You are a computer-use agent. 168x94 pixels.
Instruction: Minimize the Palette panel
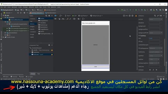click(x=52, y=16)
